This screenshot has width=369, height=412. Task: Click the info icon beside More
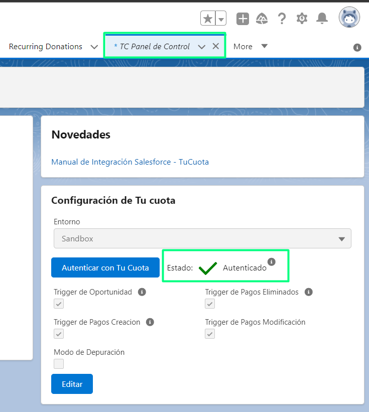tap(357, 48)
